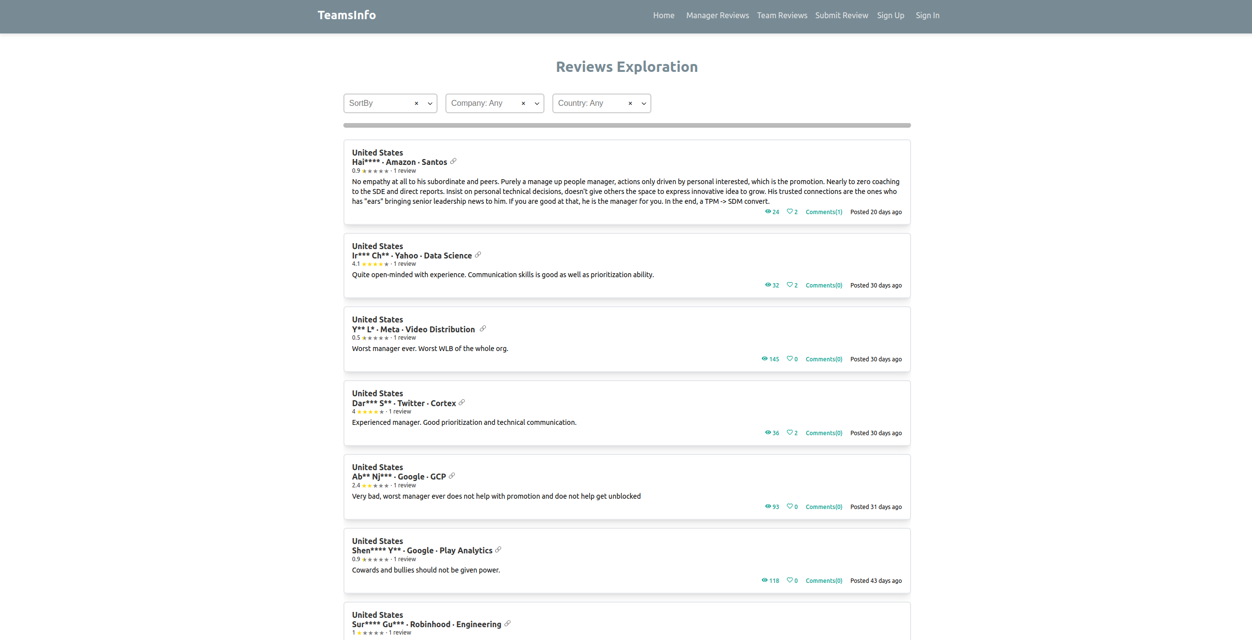Click the TeamsInfo logo
1252x640 pixels.
click(346, 15)
